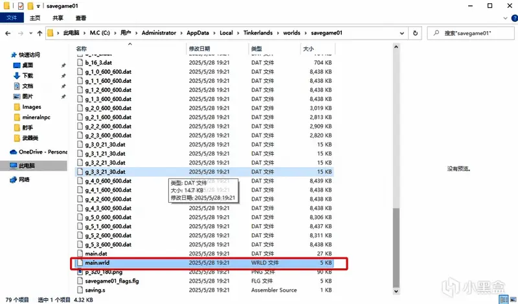
Task: Switch to the 查看 (View) ribbon tab
Action: pos(80,18)
